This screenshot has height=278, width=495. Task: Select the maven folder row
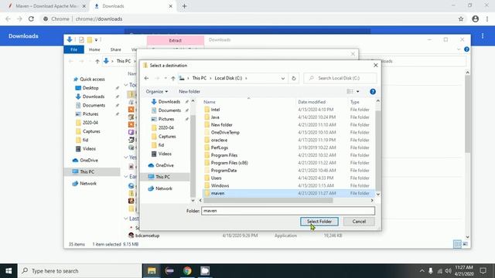[x=288, y=193]
